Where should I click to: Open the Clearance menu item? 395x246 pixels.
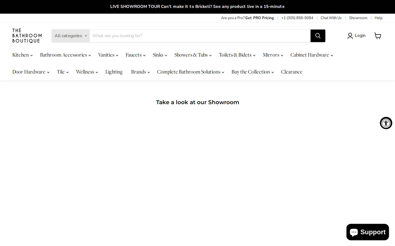[x=292, y=72]
